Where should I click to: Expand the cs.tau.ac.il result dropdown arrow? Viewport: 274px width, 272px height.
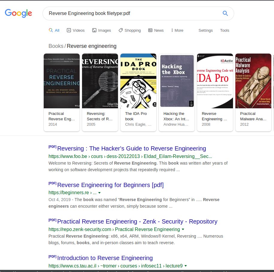[186, 266]
